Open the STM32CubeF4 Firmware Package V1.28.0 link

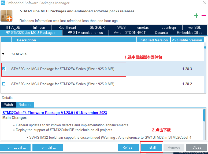pyautogui.click(x=55, y=113)
